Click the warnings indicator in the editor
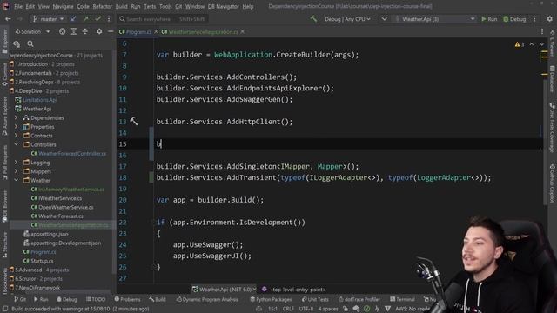The image size is (557, 313). [520, 44]
